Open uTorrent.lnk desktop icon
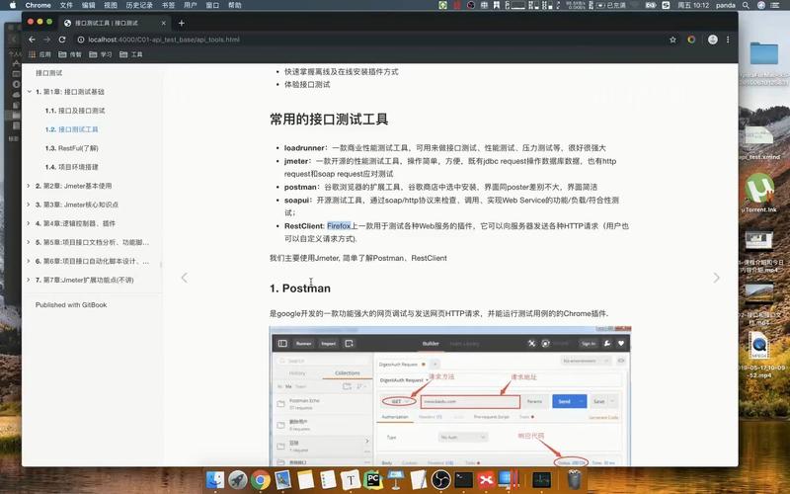 pos(759,192)
